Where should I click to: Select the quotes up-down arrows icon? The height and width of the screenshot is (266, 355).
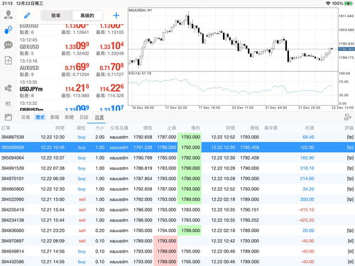(9, 30)
